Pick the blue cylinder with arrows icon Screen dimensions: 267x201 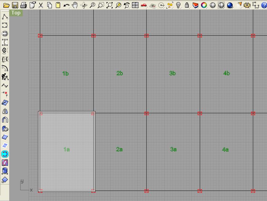tap(5, 171)
